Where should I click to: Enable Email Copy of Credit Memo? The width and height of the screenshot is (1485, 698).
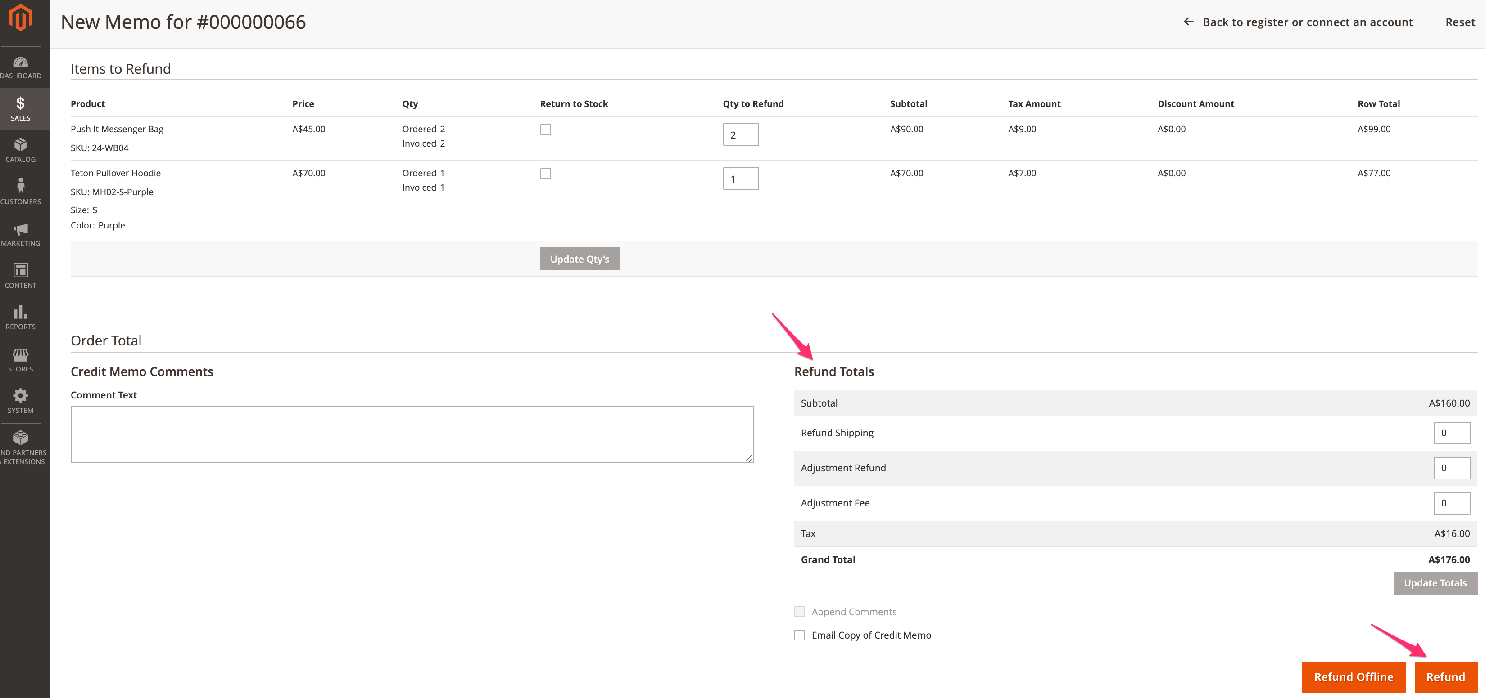(x=800, y=635)
